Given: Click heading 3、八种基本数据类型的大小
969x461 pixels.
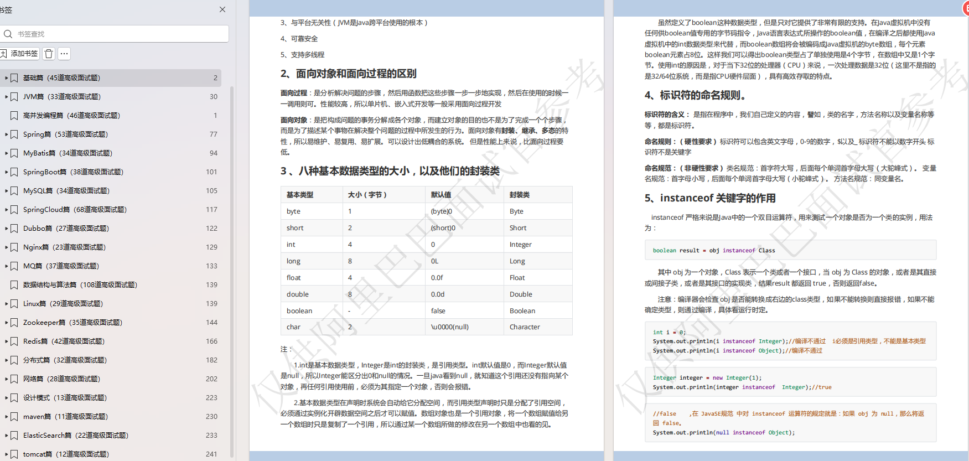Looking at the screenshot, I should [390, 171].
